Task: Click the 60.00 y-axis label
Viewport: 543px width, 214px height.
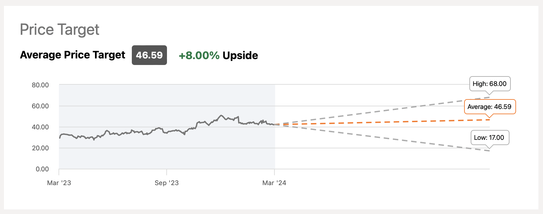Action: (40, 106)
